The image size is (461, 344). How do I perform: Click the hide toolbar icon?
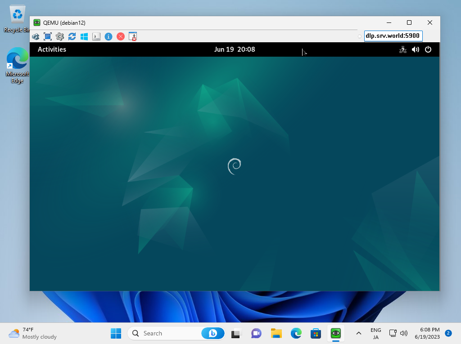[133, 36]
